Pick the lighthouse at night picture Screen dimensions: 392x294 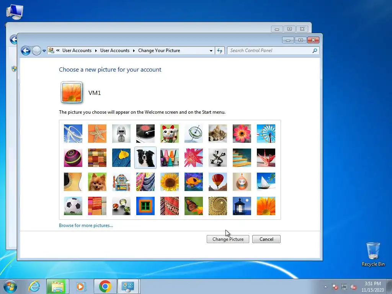(x=242, y=206)
